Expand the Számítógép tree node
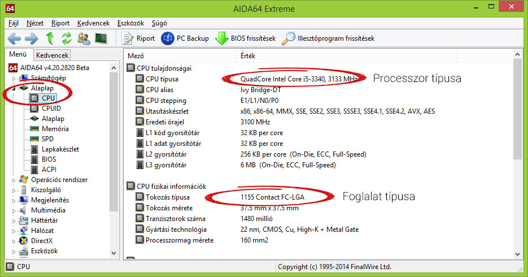528x277 pixels. (x=14, y=78)
